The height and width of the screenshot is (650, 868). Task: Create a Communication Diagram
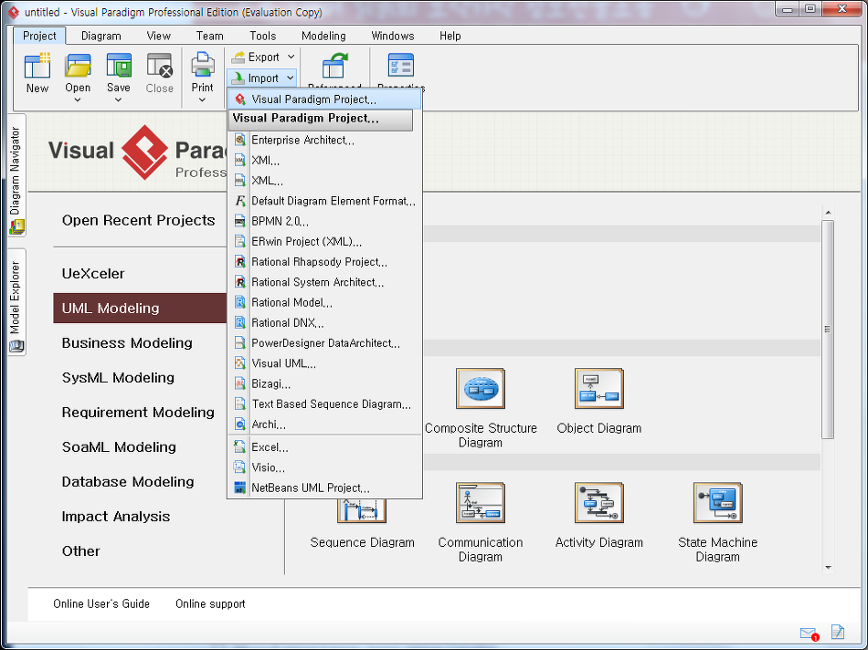(480, 502)
